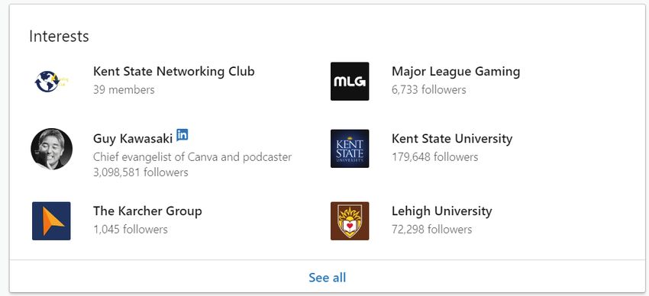Click the 3,098,581 followers count
Viewport: 649px width, 296px height.
coord(140,172)
